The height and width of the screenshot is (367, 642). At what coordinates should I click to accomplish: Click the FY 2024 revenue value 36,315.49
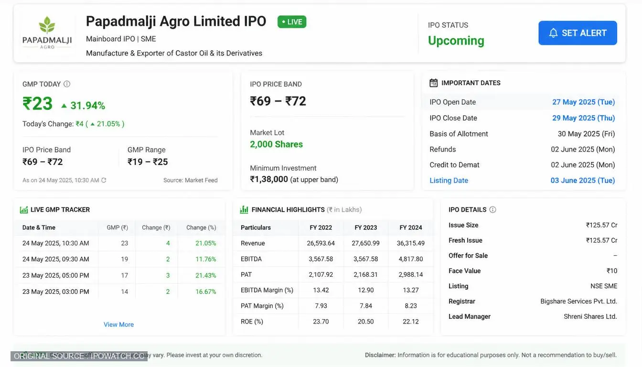point(411,243)
